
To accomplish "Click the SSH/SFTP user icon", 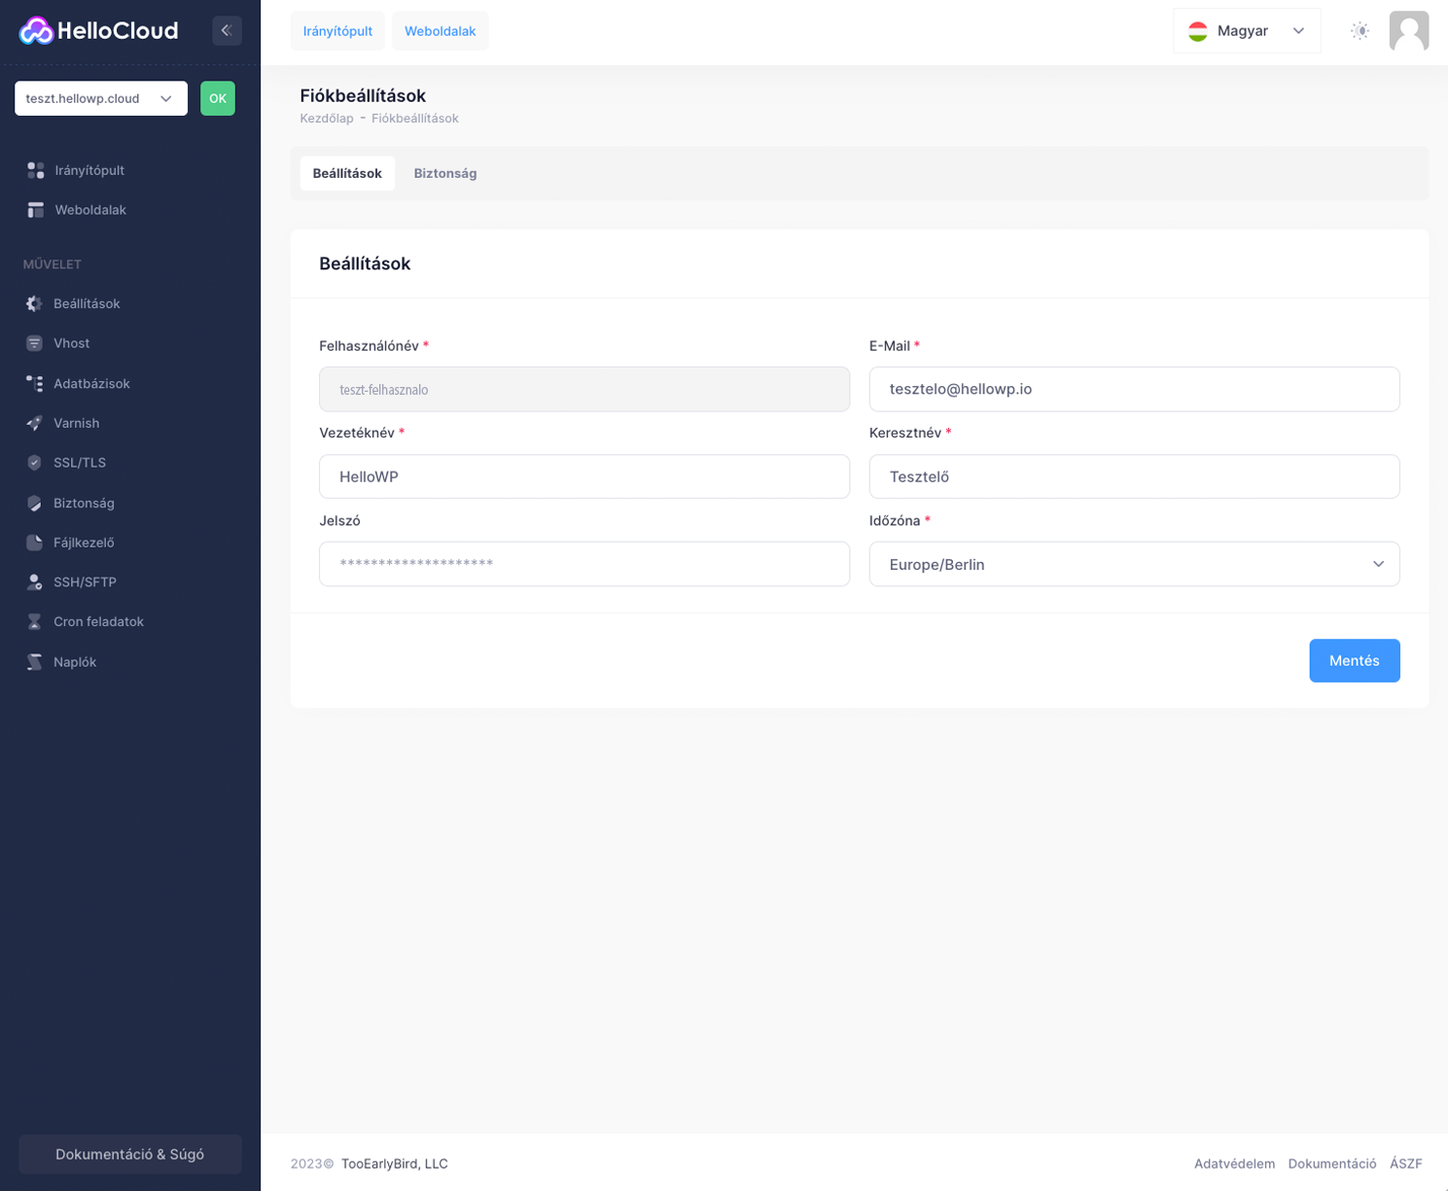I will [x=34, y=582].
